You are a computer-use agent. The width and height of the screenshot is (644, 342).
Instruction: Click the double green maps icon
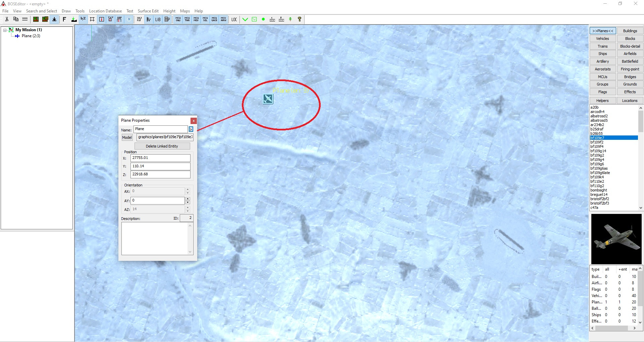tap(45, 19)
